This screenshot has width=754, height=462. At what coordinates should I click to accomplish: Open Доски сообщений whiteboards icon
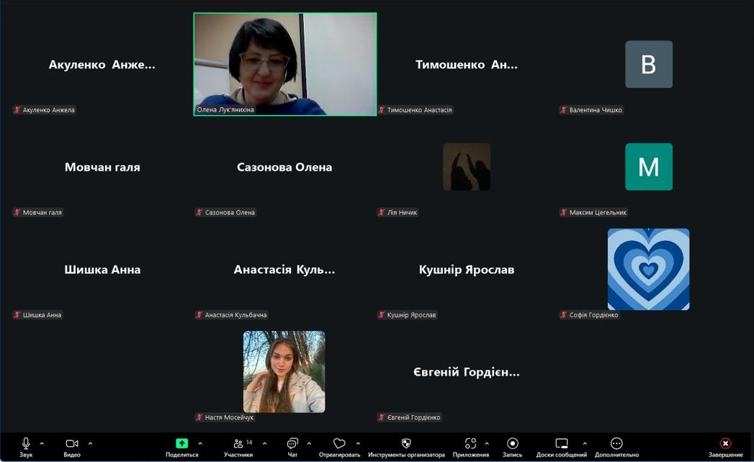[x=562, y=443]
